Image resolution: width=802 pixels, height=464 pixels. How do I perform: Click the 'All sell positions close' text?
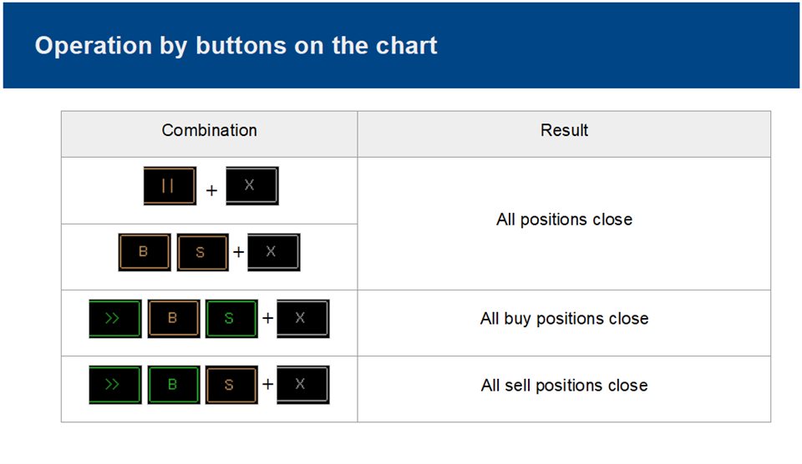(x=564, y=386)
